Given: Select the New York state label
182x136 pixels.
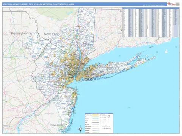Looking at the screenshot, I should pyautogui.click(x=51, y=34).
